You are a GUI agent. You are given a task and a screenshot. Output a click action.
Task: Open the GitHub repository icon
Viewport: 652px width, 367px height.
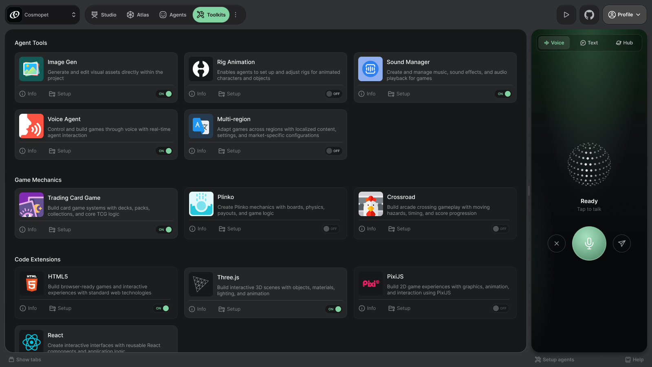tap(589, 15)
